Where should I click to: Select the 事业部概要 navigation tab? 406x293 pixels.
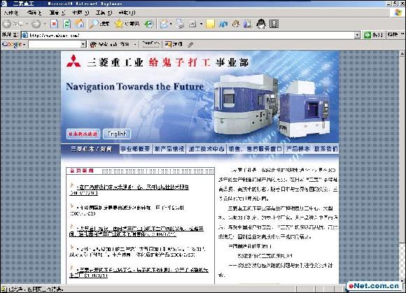click(135, 149)
